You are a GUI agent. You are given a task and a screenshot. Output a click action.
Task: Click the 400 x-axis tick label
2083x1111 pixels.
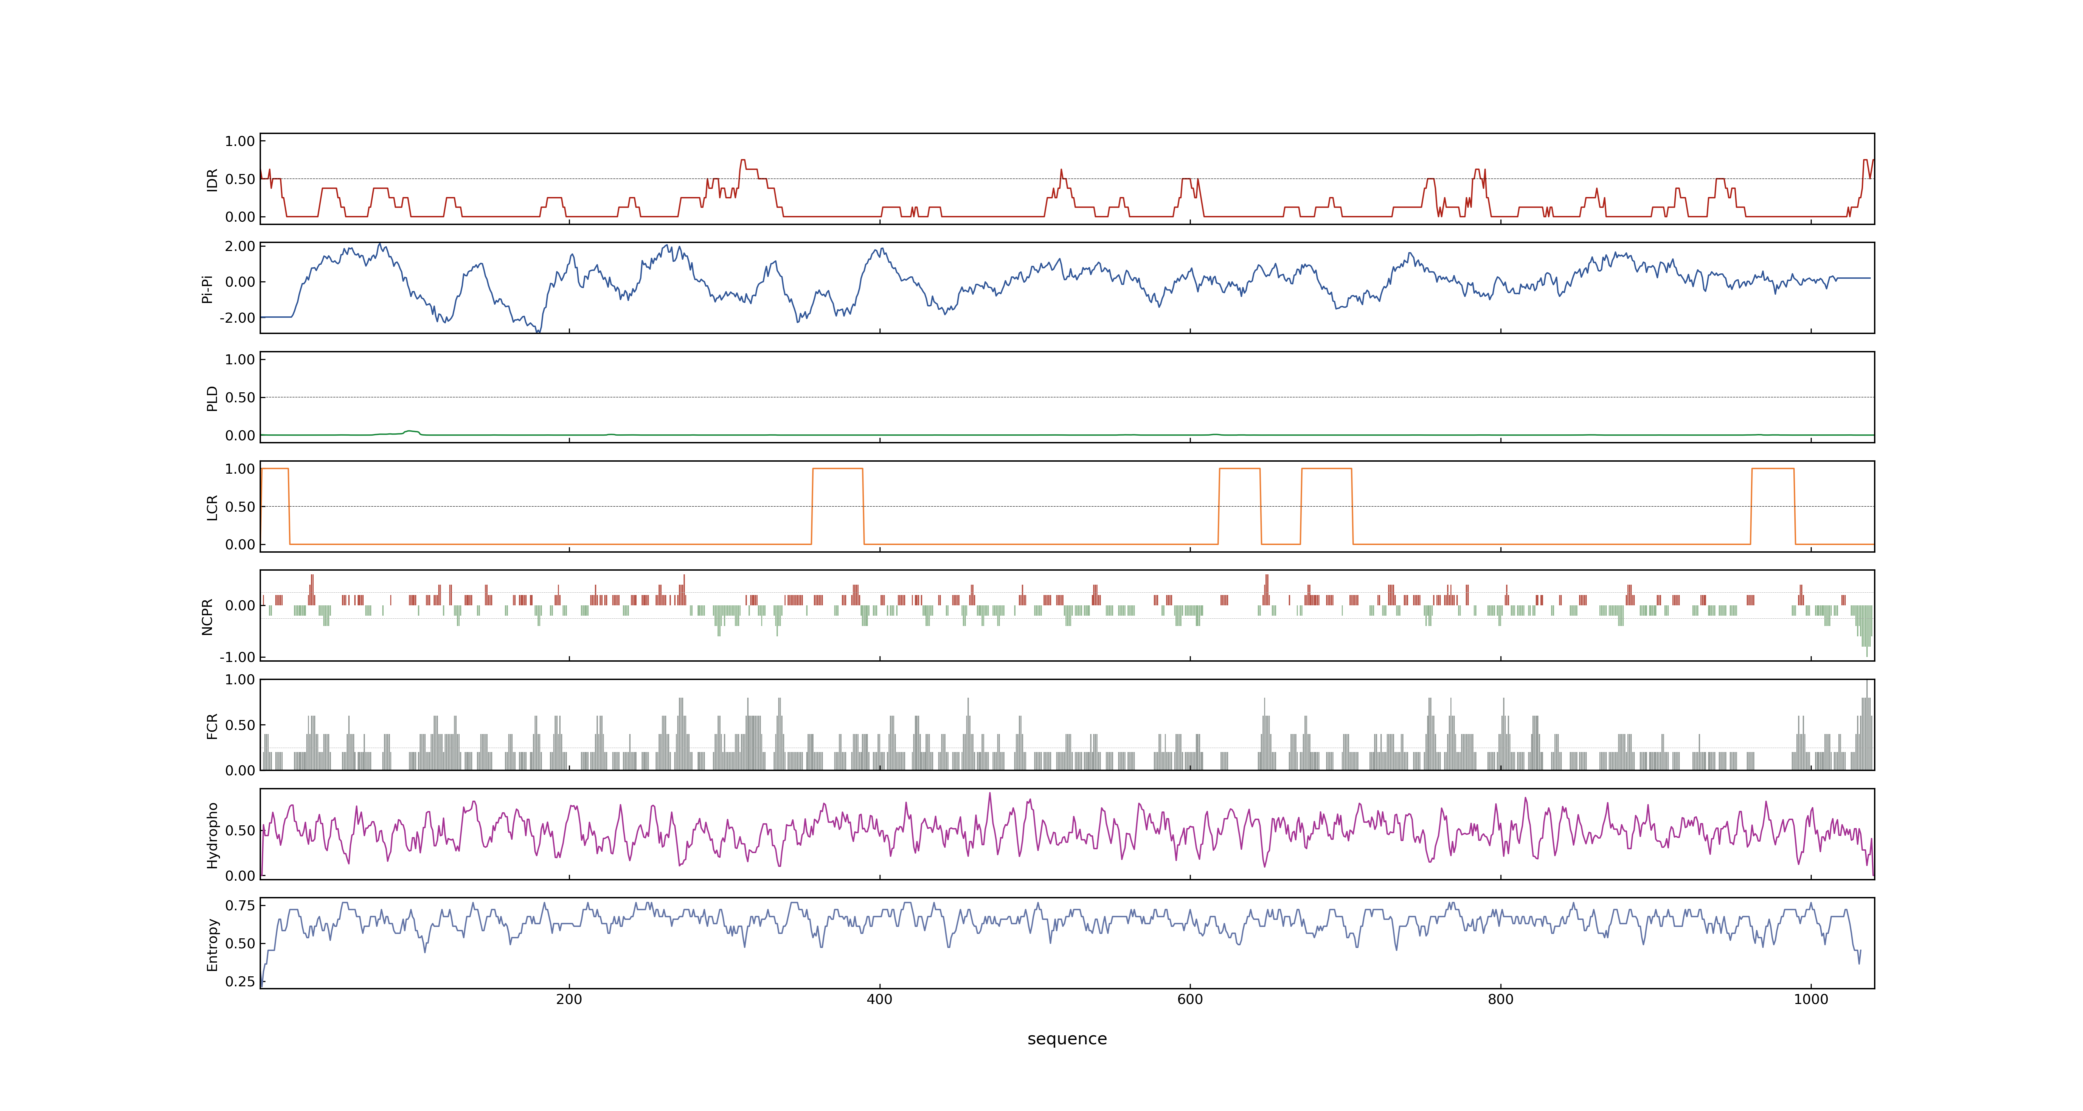[x=880, y=999]
